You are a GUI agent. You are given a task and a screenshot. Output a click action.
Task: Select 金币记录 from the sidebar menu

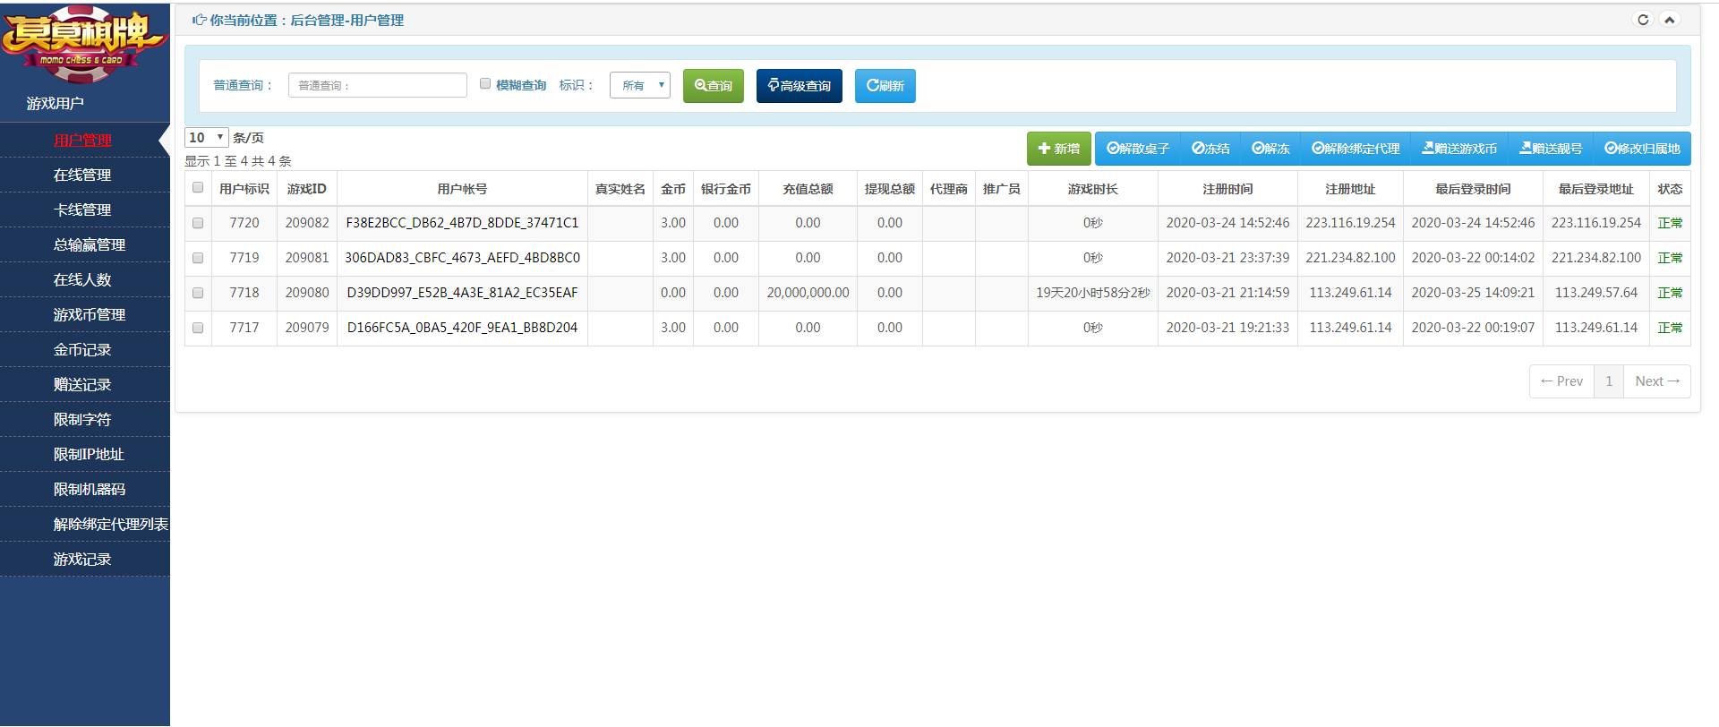pyautogui.click(x=82, y=350)
